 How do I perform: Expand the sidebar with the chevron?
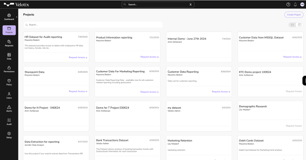tap(17, 17)
